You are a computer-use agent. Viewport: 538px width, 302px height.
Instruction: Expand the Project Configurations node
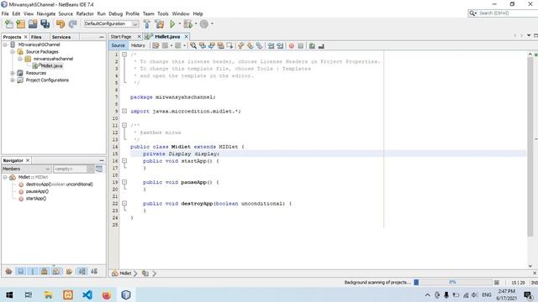click(13, 81)
